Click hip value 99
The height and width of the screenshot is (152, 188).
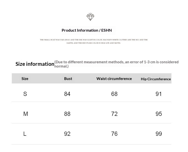pos(159,134)
